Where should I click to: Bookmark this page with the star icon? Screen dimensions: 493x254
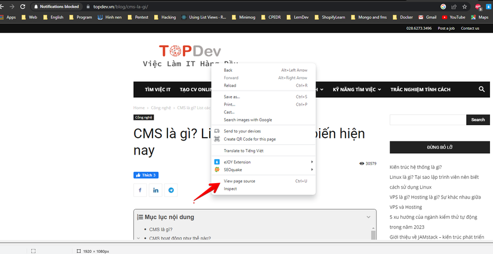click(x=464, y=7)
